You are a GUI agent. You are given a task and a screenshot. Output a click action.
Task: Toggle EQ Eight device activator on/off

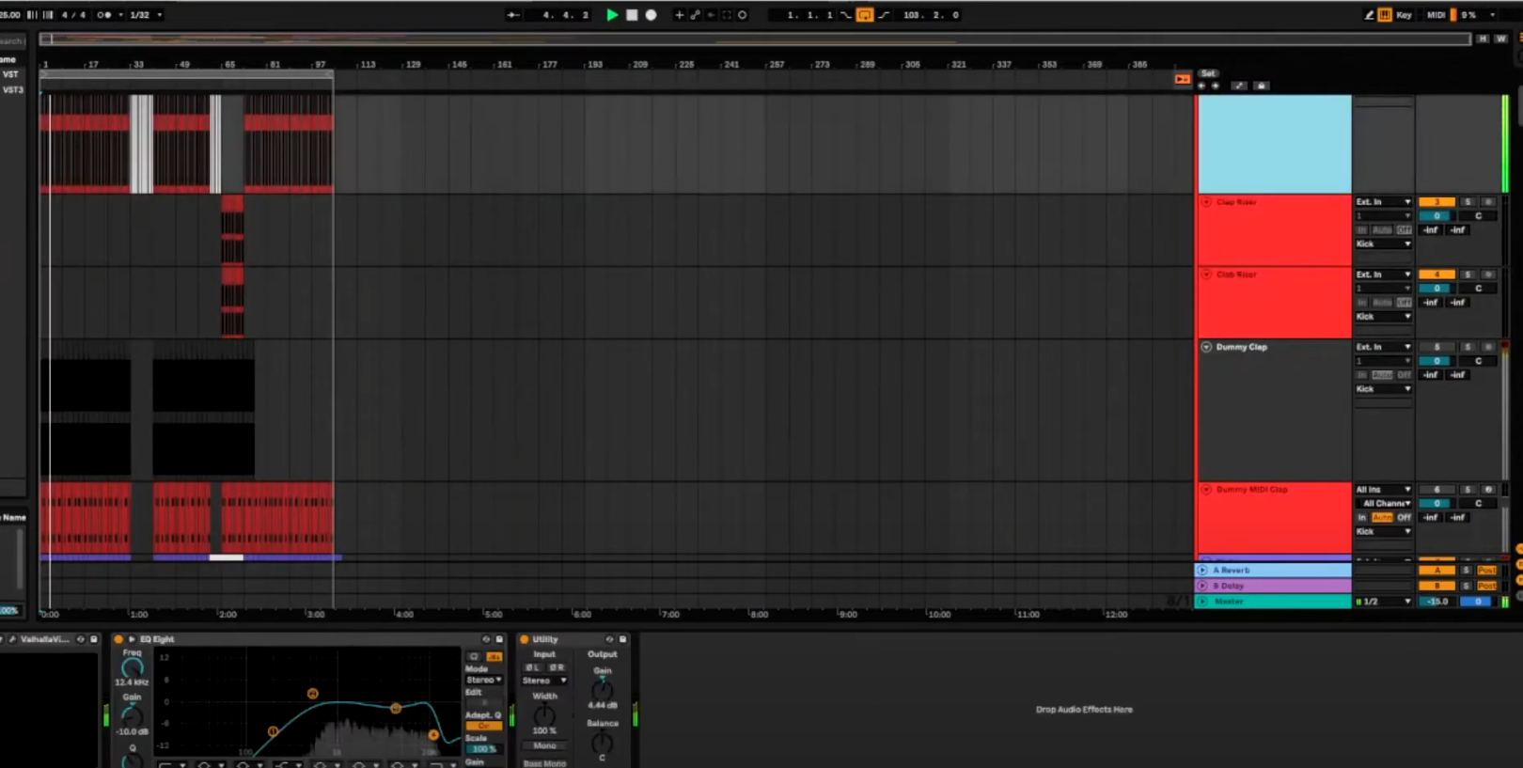tap(118, 639)
